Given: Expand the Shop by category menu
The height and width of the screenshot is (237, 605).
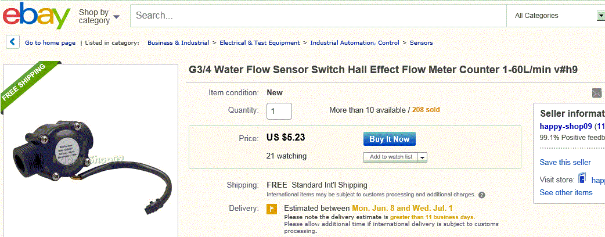Looking at the screenshot, I should point(99,16).
